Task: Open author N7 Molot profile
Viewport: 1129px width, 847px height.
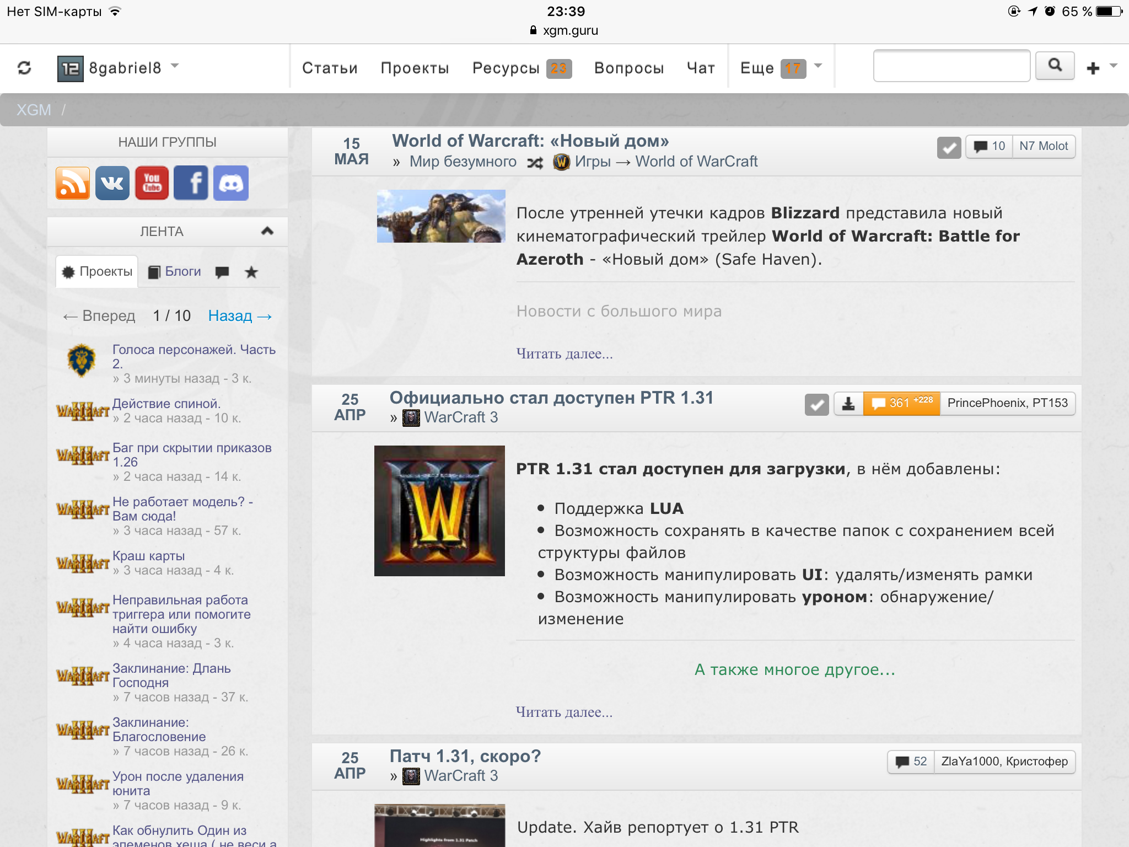Action: point(1044,146)
